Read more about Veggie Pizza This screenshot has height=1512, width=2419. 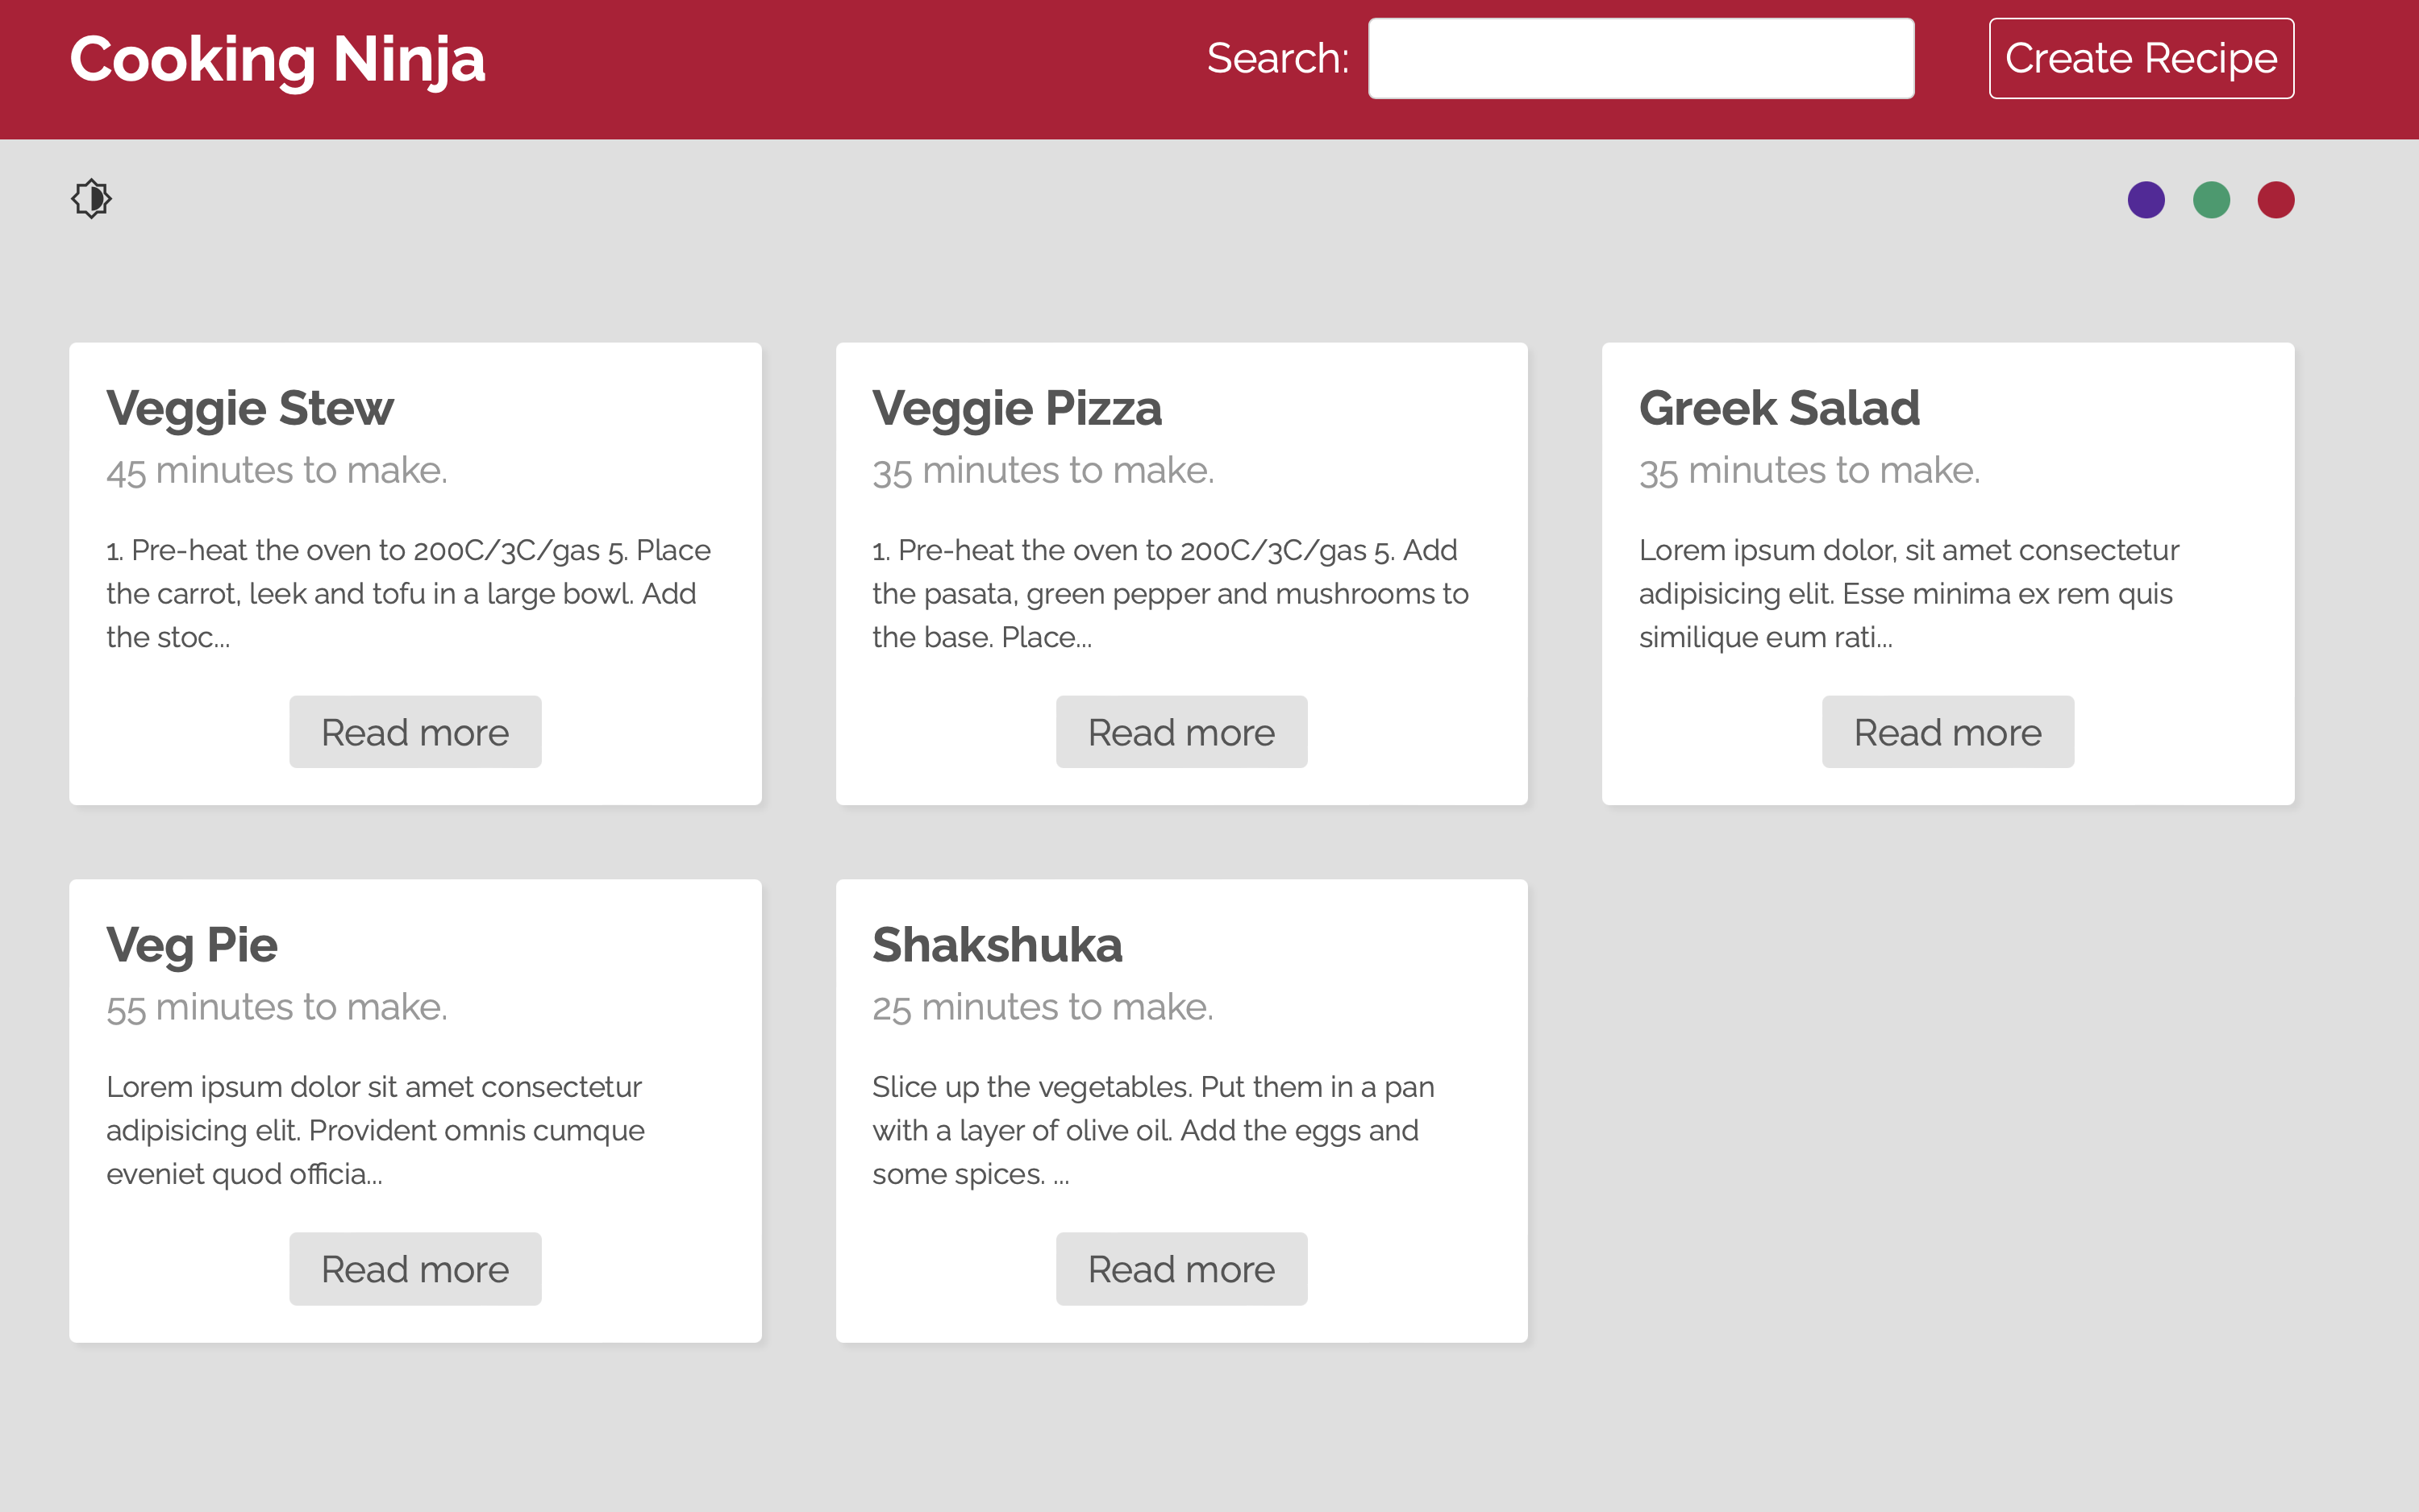point(1181,731)
